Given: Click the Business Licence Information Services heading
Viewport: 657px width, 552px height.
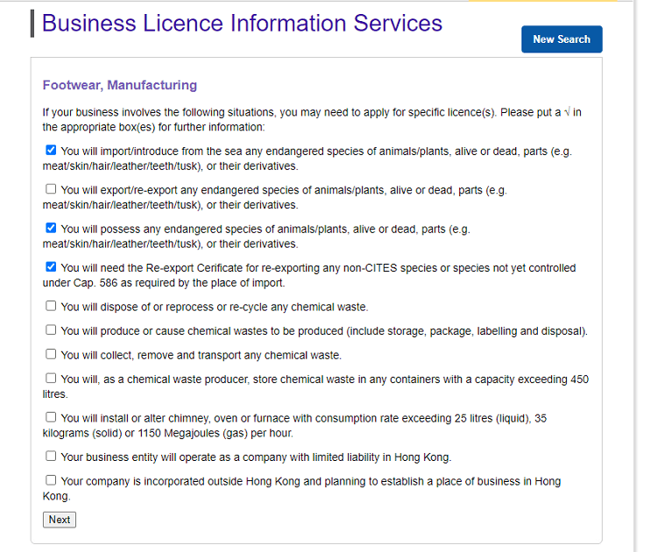Looking at the screenshot, I should [x=242, y=23].
